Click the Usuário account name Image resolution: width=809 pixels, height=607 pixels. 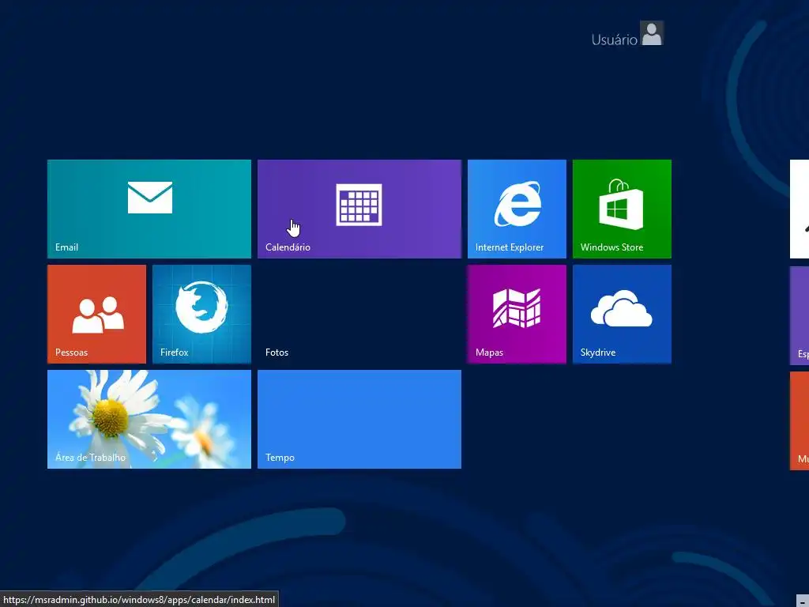tap(614, 40)
